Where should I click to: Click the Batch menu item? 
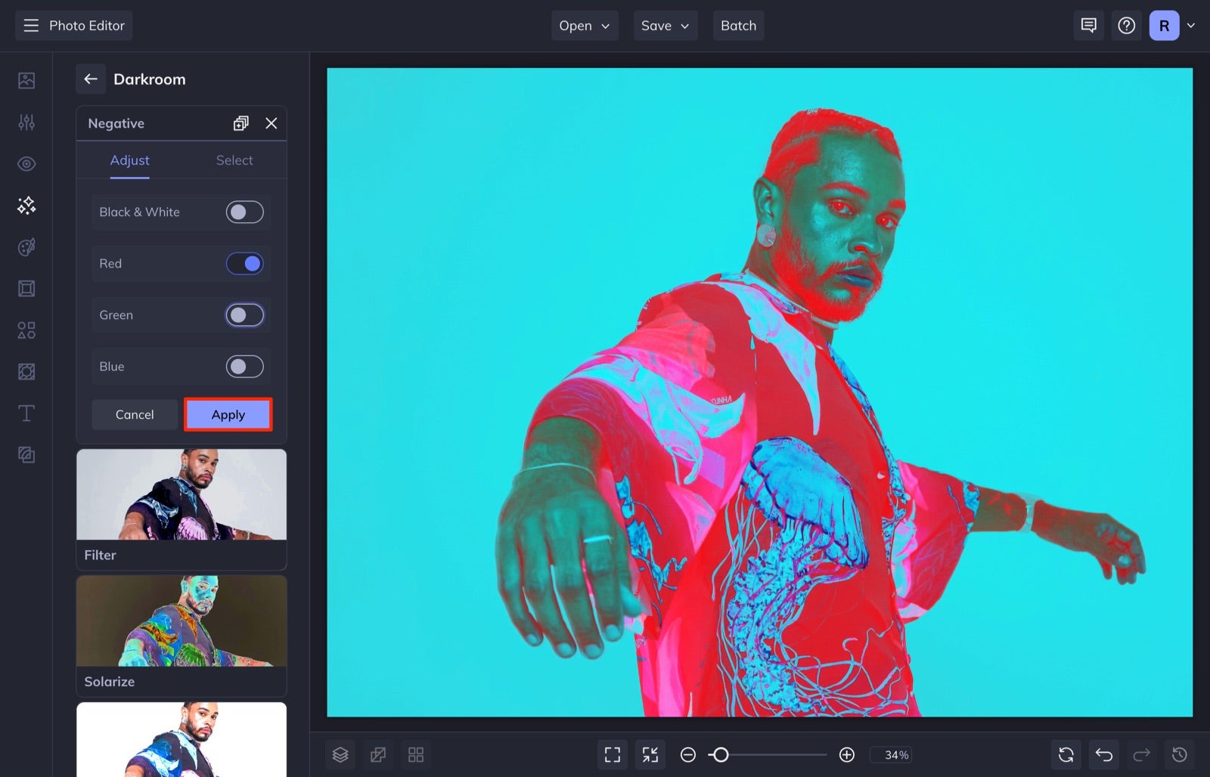(738, 25)
